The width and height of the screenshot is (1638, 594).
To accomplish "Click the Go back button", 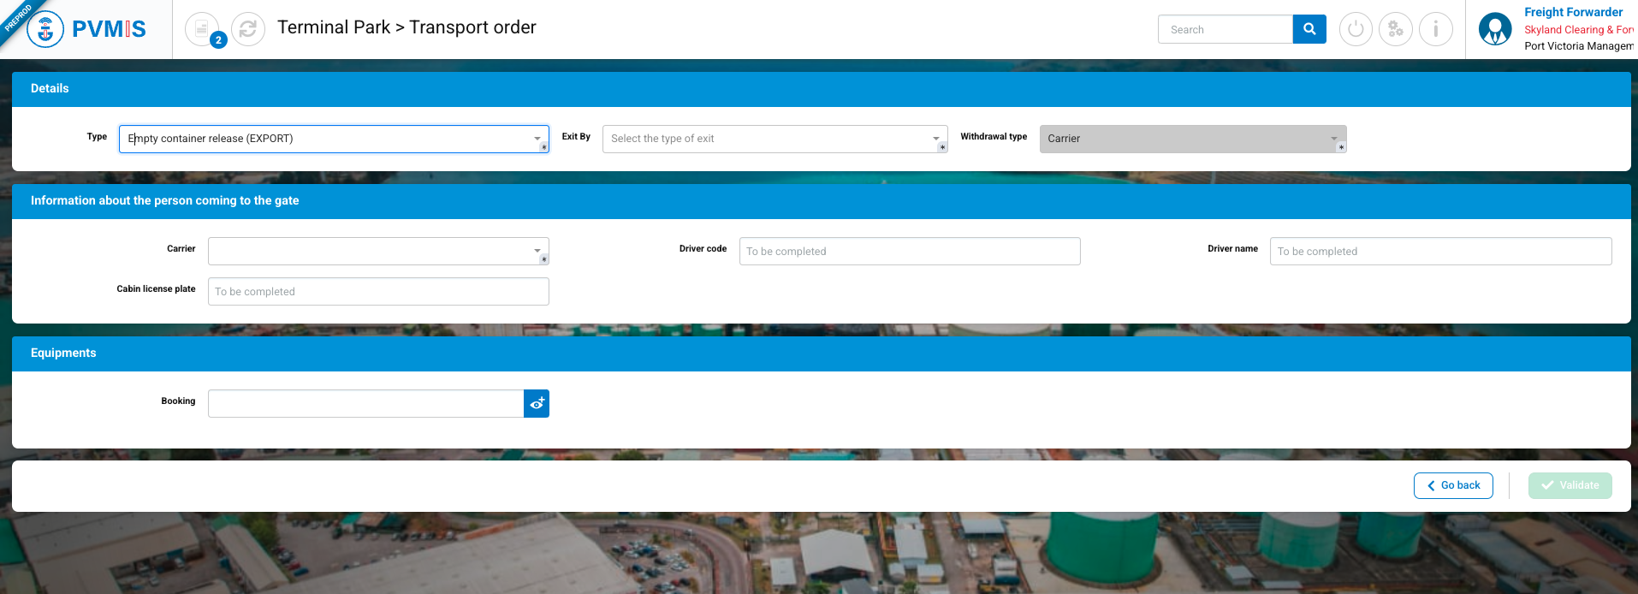I will (x=1452, y=485).
